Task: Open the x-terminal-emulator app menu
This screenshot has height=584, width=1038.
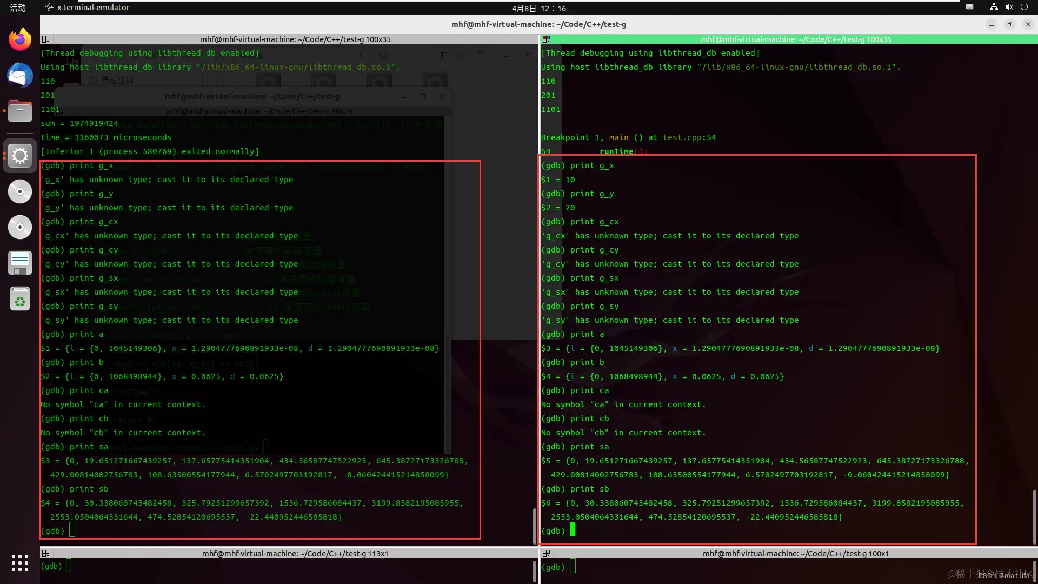Action: pyautogui.click(x=88, y=8)
